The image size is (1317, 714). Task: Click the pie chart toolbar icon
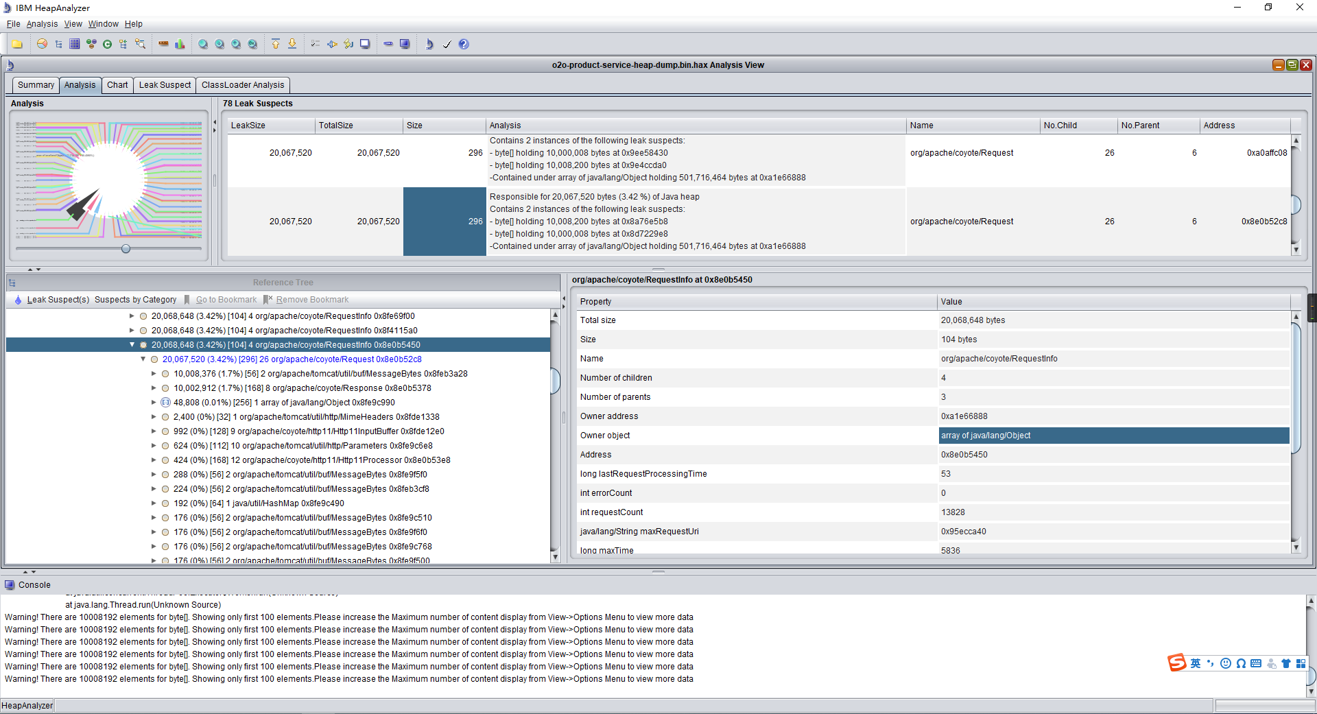42,44
